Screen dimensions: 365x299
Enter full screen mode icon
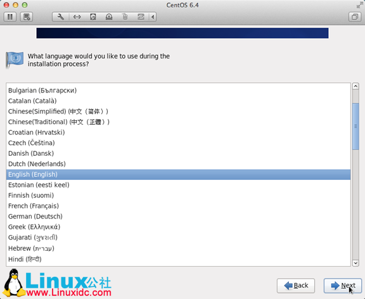(359, 5)
